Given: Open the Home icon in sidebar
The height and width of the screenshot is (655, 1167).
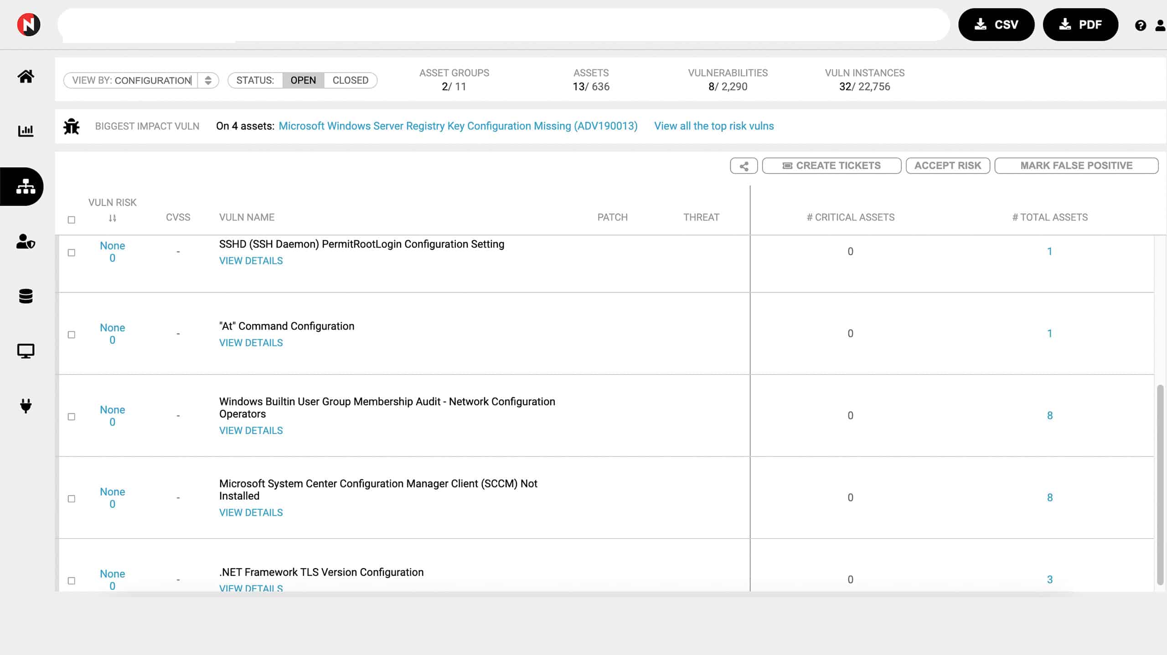Looking at the screenshot, I should click(x=26, y=76).
